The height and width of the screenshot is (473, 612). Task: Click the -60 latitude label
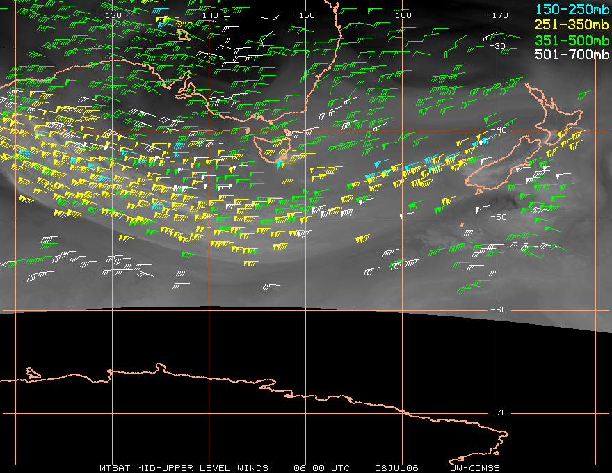(499, 310)
